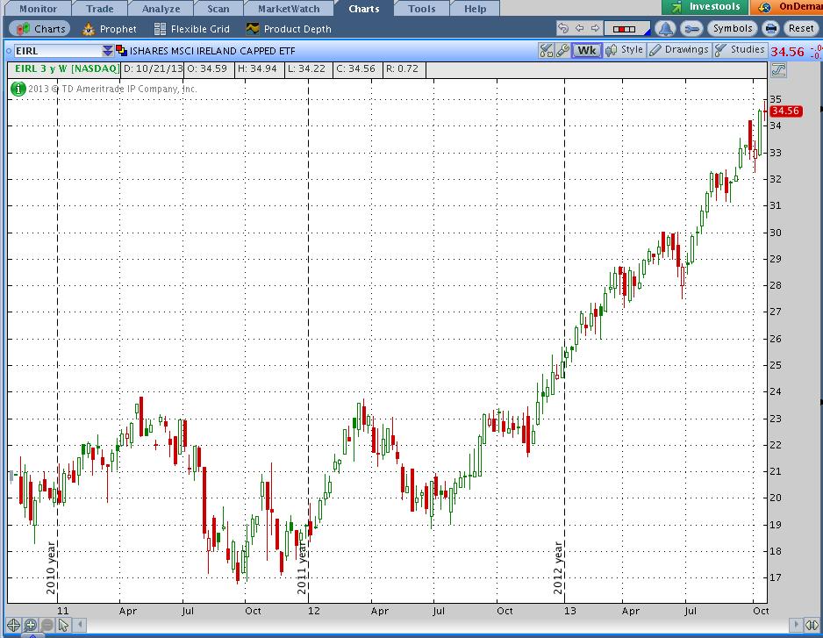This screenshot has height=638, width=823.
Task: Click the Product Depth wave icon
Action: coord(253,28)
